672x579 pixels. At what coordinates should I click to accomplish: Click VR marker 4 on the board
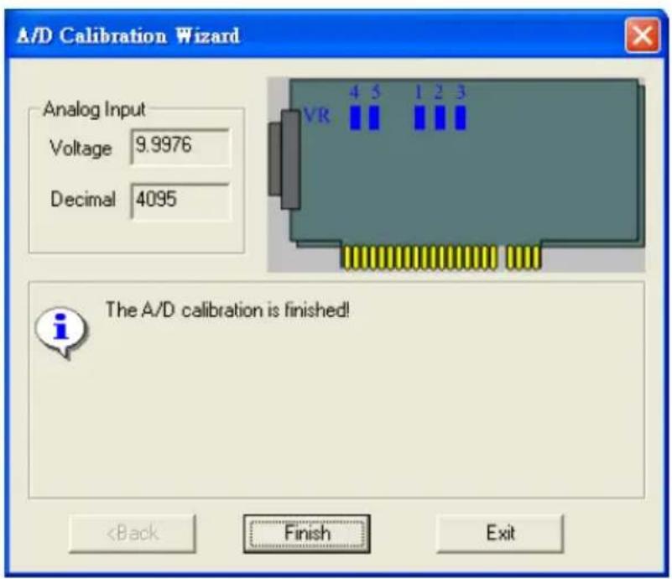point(355,117)
